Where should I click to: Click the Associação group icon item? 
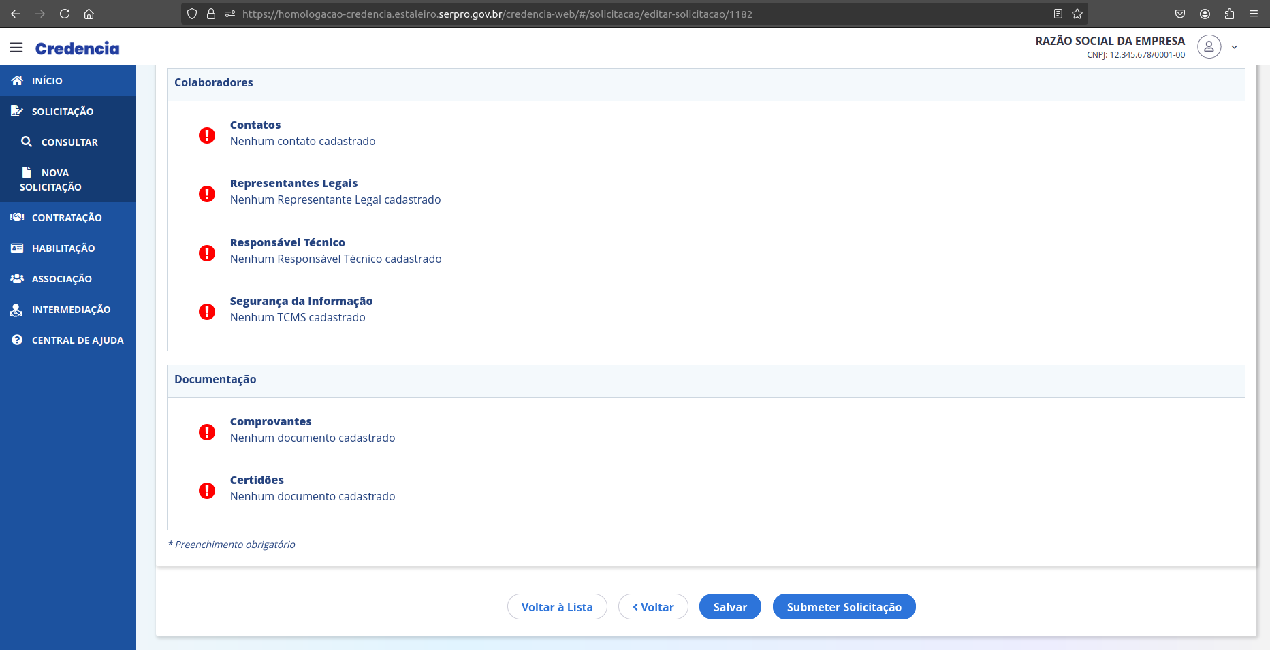point(61,279)
